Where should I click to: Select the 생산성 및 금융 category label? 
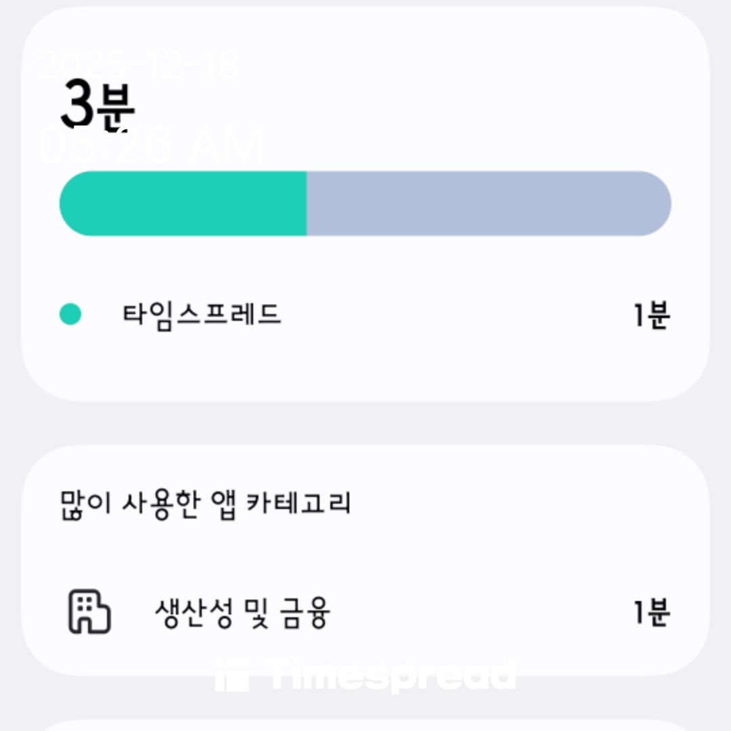pyautogui.click(x=242, y=613)
